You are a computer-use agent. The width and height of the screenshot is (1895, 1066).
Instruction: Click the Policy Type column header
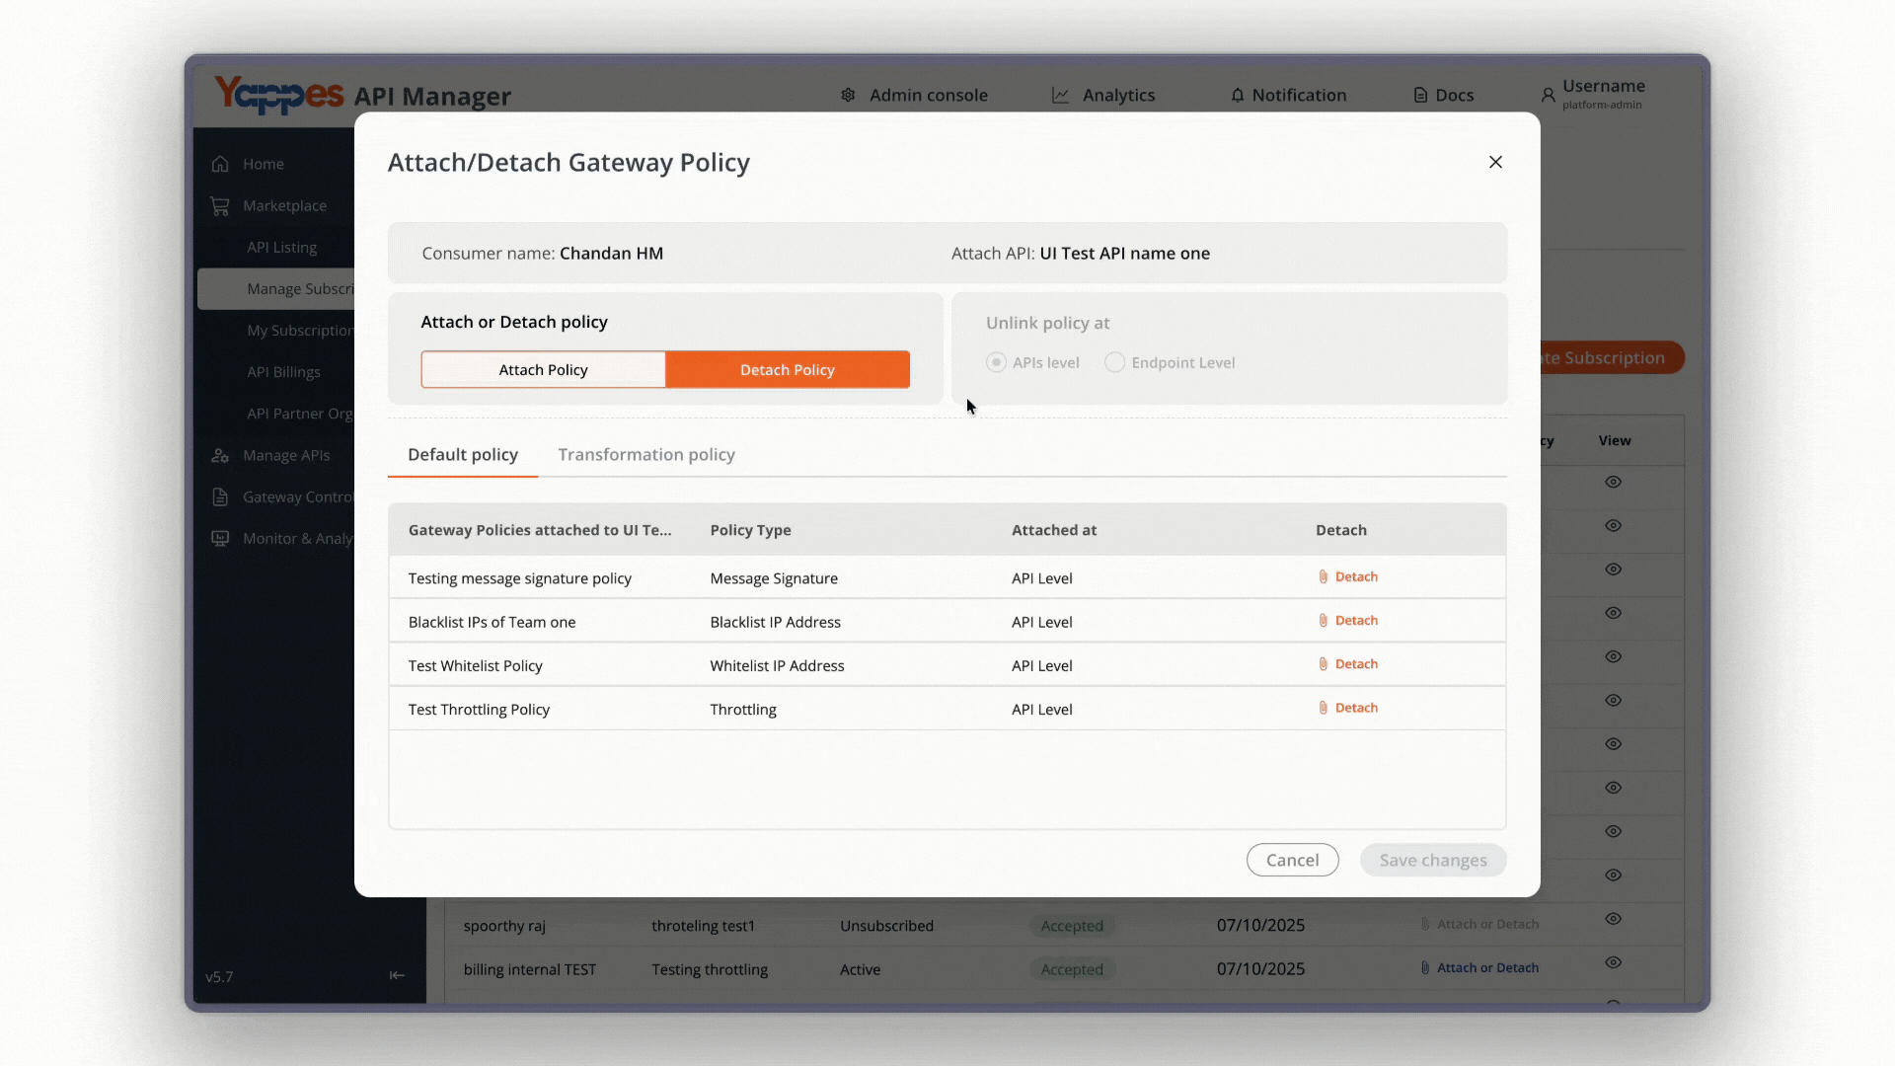pyautogui.click(x=750, y=530)
